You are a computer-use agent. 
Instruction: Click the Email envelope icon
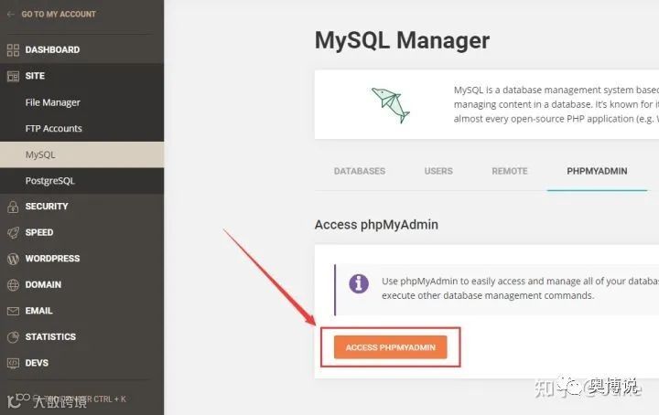(x=13, y=311)
